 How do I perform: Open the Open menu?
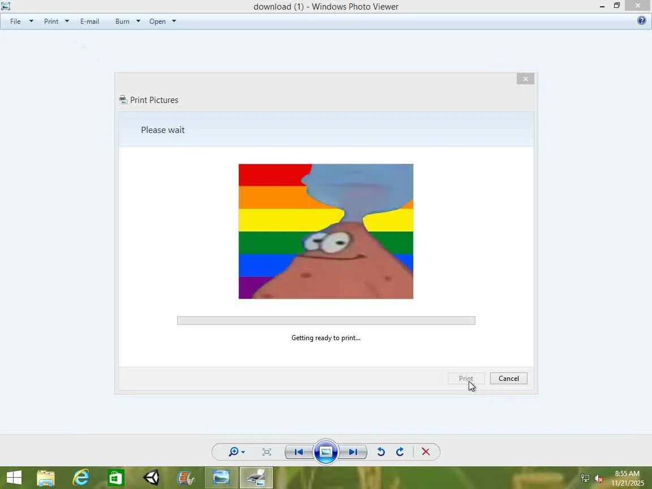[157, 21]
